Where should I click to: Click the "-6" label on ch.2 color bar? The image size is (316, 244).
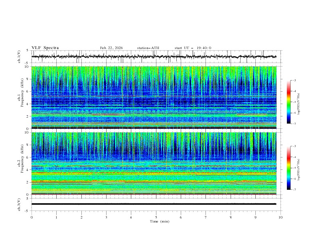point(294,179)
